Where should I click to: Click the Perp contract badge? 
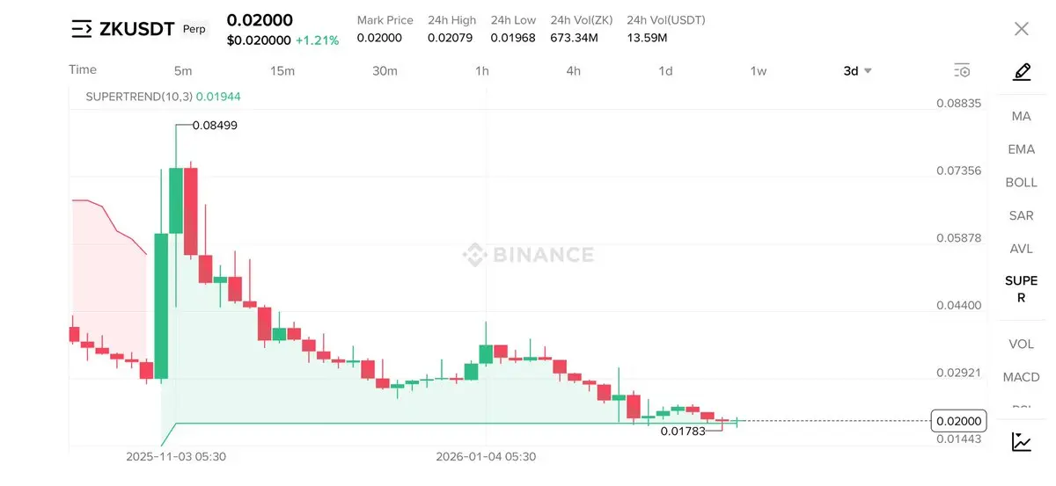(194, 29)
